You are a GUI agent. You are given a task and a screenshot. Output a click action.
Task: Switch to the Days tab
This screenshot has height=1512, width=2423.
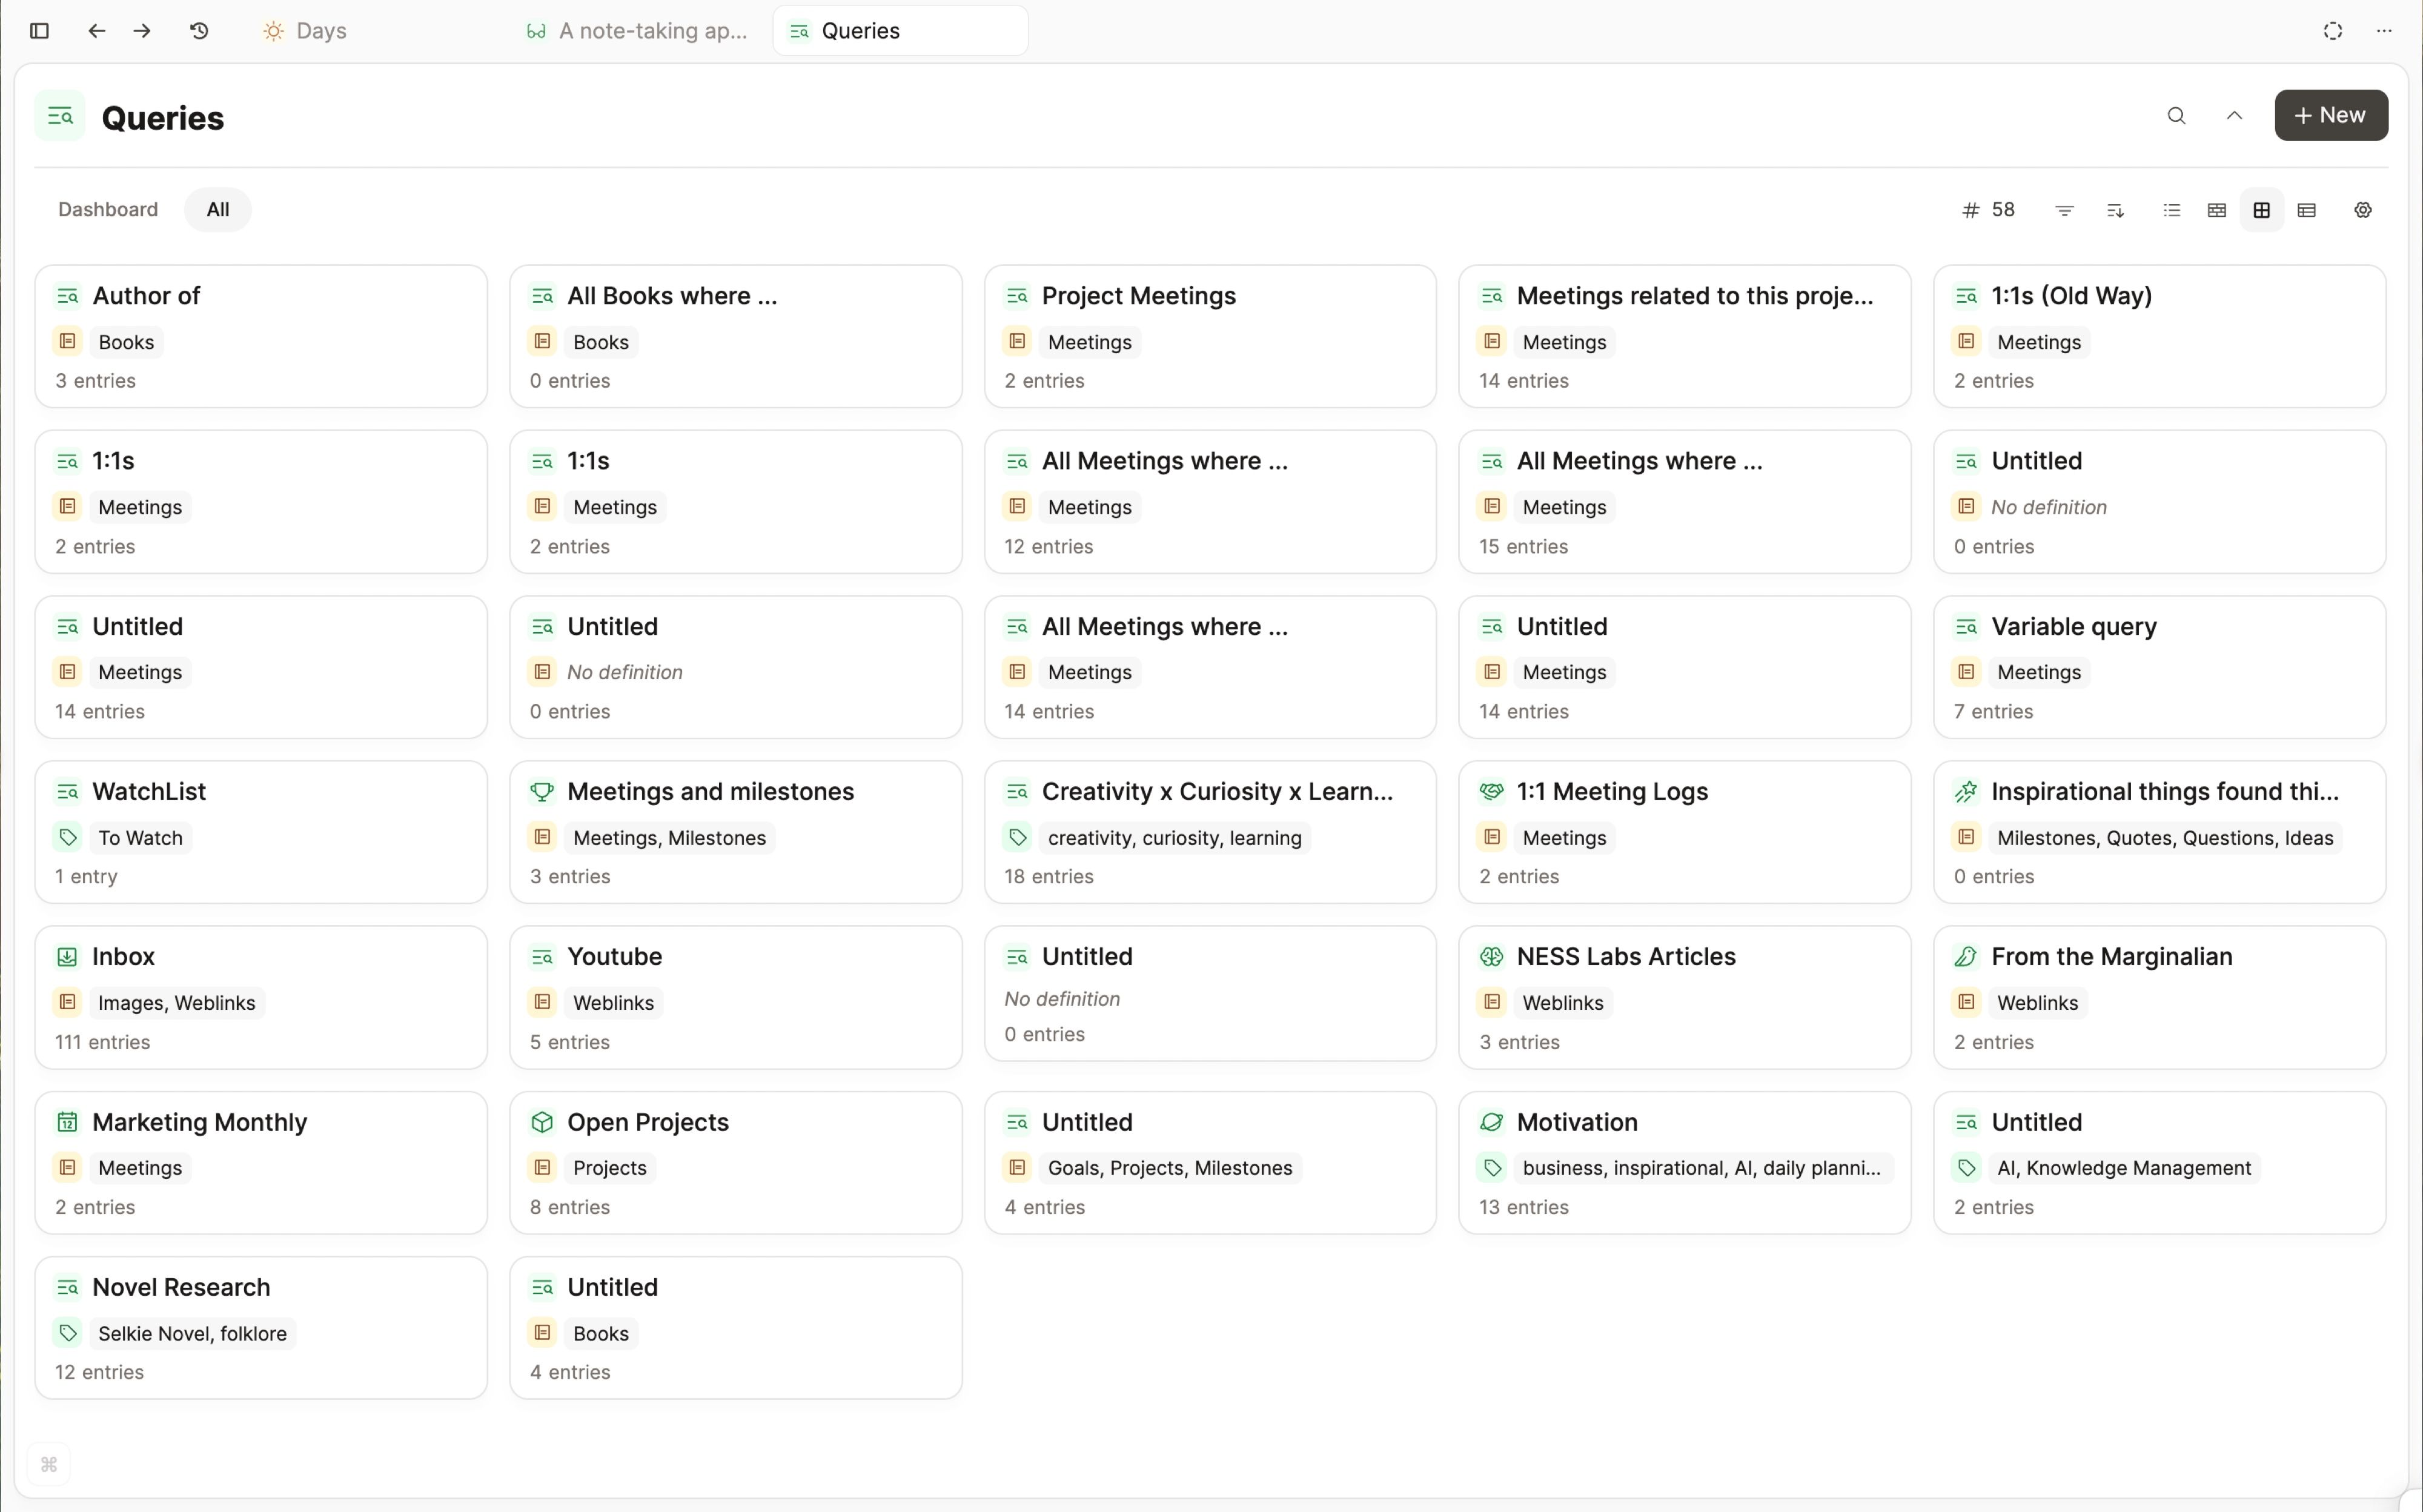pyautogui.click(x=304, y=30)
